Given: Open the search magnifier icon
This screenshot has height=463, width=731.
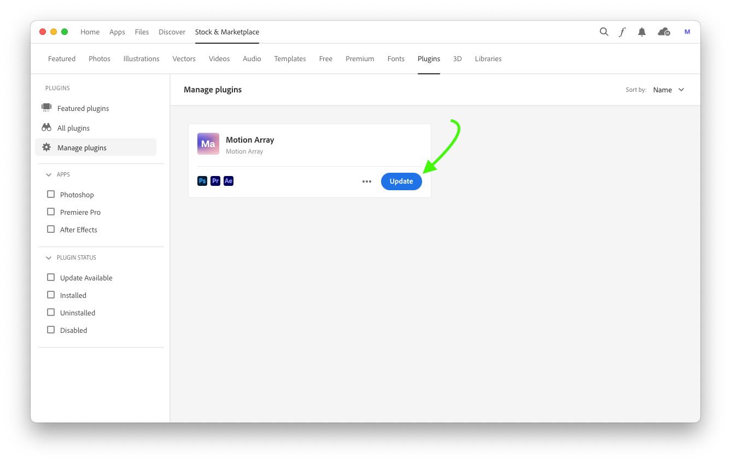Looking at the screenshot, I should (x=604, y=32).
